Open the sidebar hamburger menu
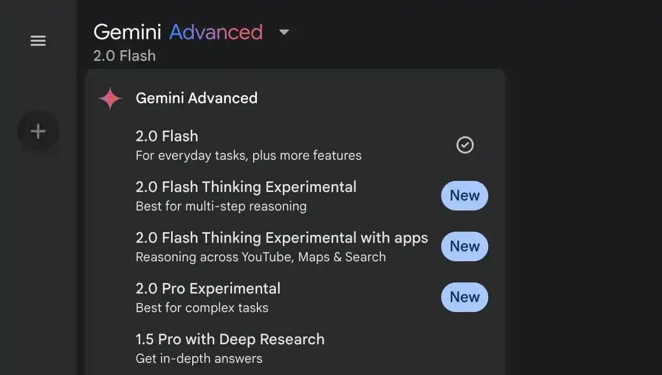 click(x=38, y=41)
